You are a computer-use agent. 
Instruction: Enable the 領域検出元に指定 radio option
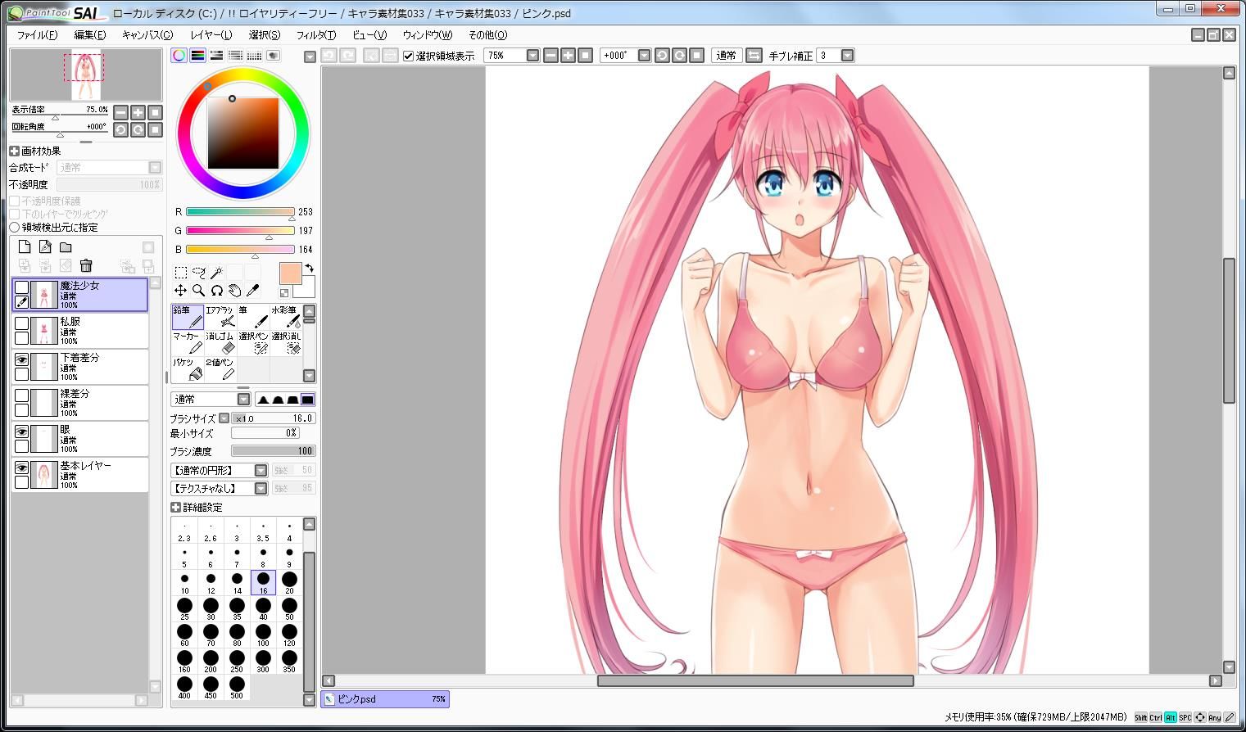[15, 227]
